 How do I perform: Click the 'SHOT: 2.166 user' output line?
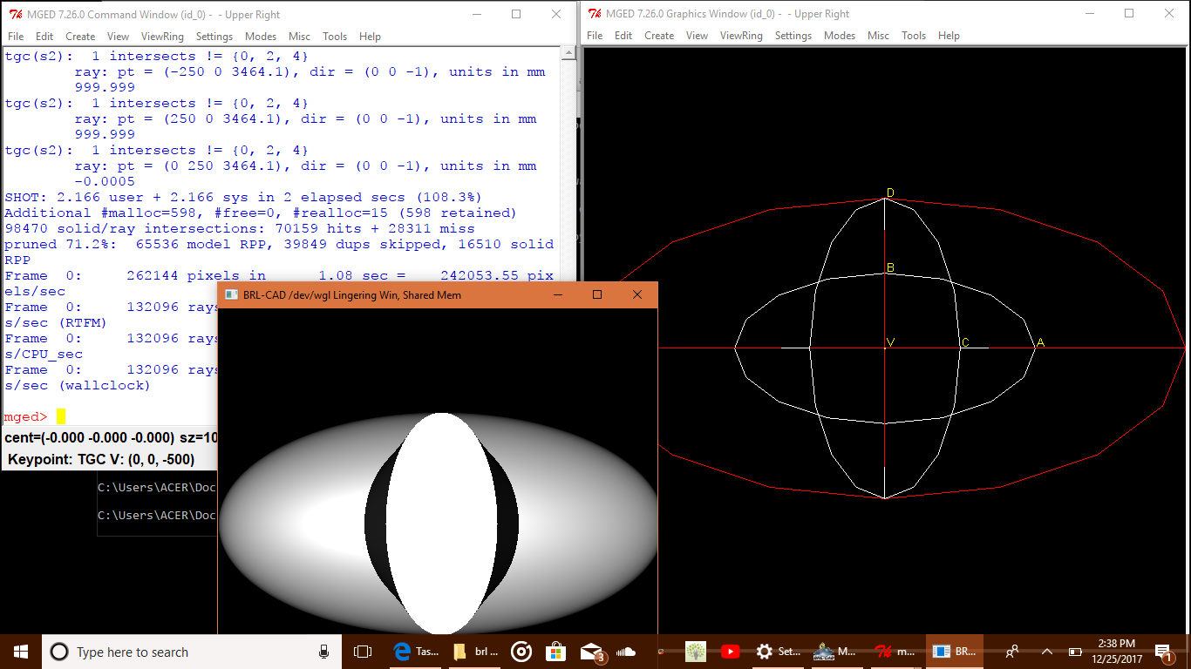tap(243, 197)
